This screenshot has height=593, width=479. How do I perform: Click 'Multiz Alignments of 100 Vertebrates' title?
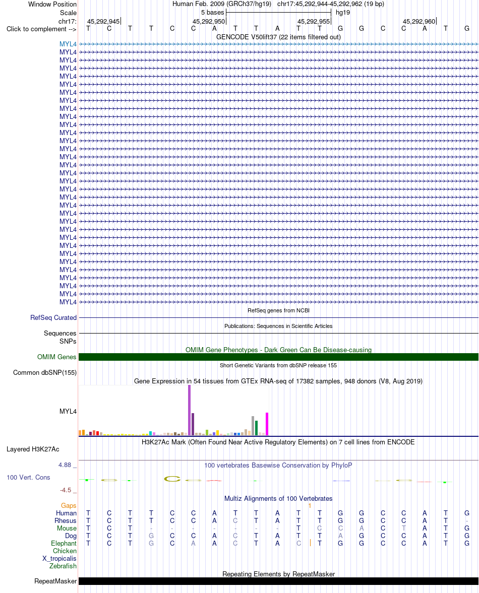(x=278, y=498)
